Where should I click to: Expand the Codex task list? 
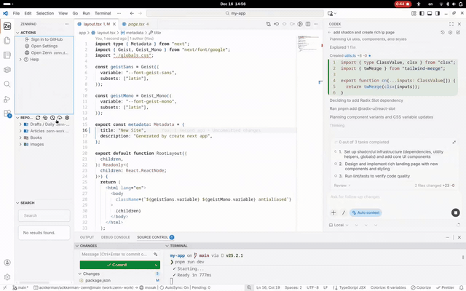coord(454,143)
